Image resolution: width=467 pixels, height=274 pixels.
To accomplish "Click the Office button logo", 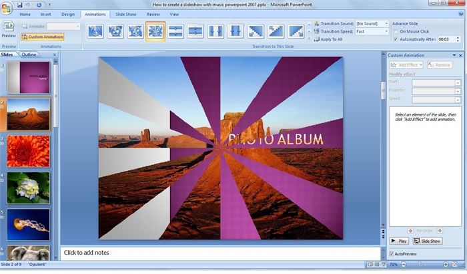I will point(7,5).
